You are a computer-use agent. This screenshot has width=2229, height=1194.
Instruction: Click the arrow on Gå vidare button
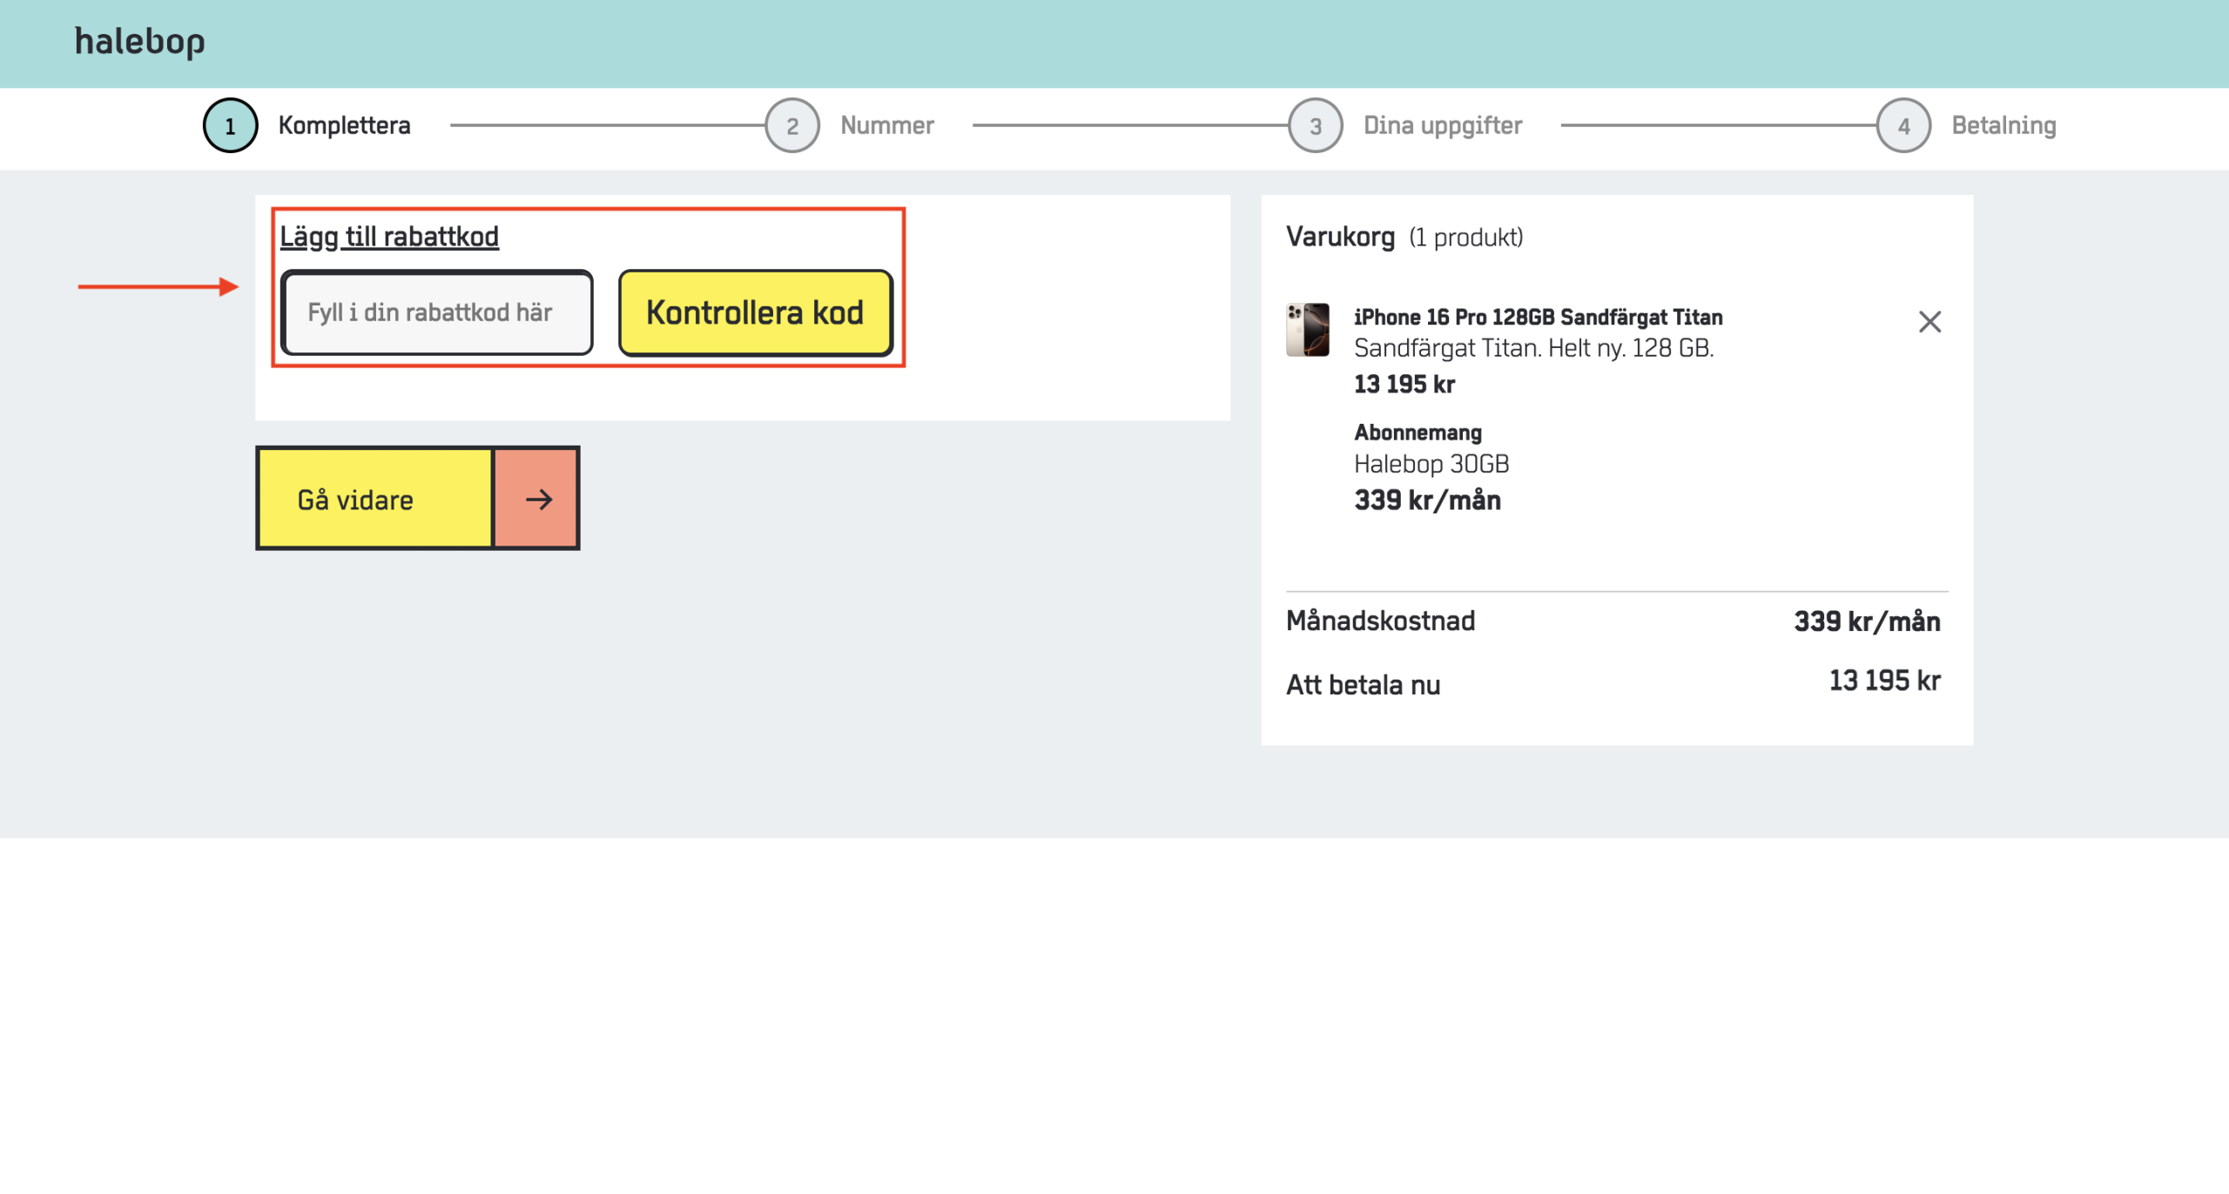coord(537,499)
